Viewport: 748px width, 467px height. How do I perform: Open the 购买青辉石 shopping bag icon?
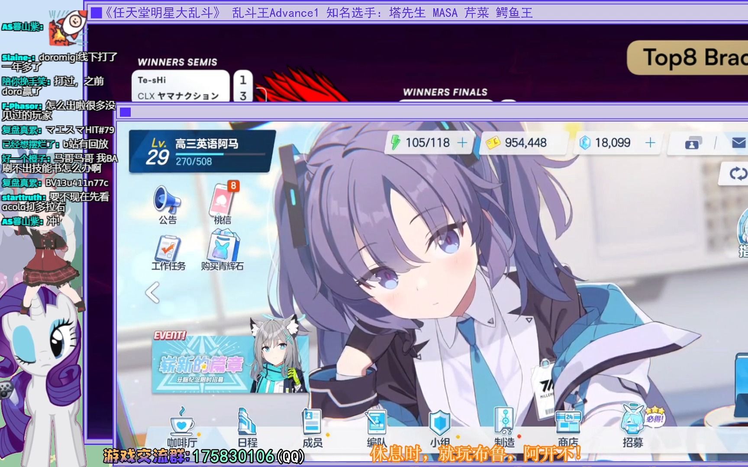[222, 251]
